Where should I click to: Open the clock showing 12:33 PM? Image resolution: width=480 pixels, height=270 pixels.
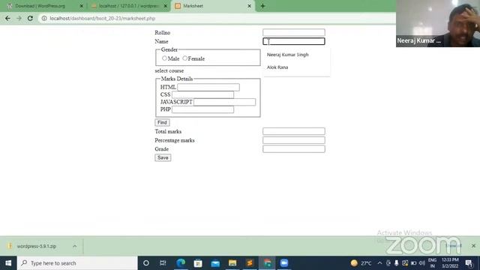[450, 263]
